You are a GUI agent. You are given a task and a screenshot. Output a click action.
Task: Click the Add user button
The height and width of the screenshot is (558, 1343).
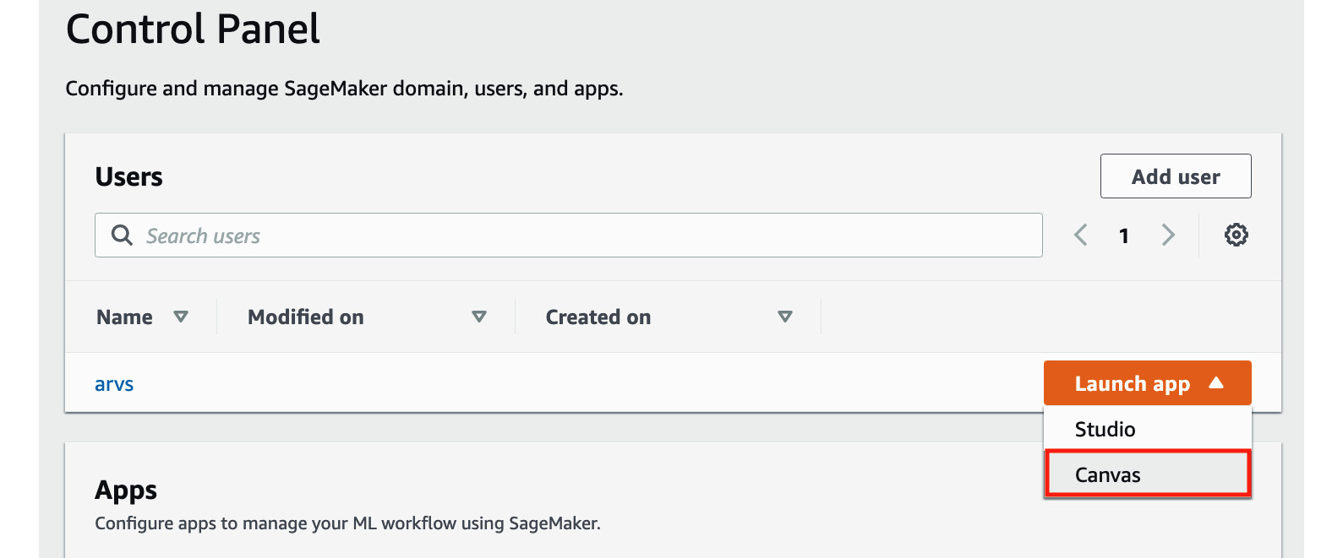[1176, 176]
